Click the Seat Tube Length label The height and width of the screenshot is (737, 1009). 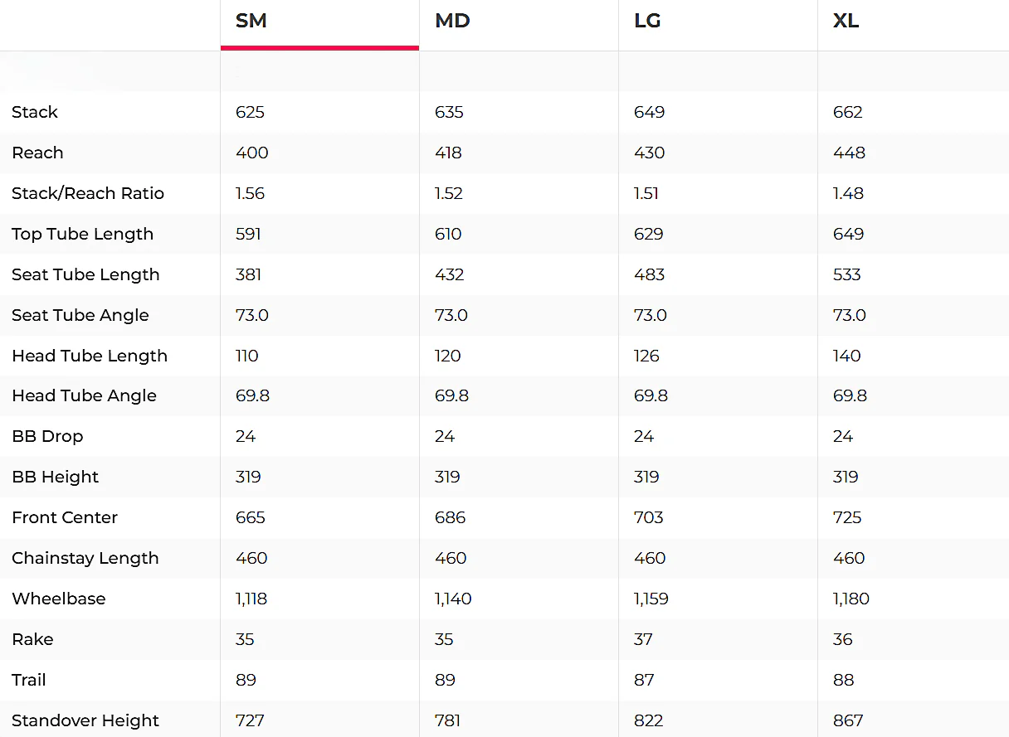point(85,274)
